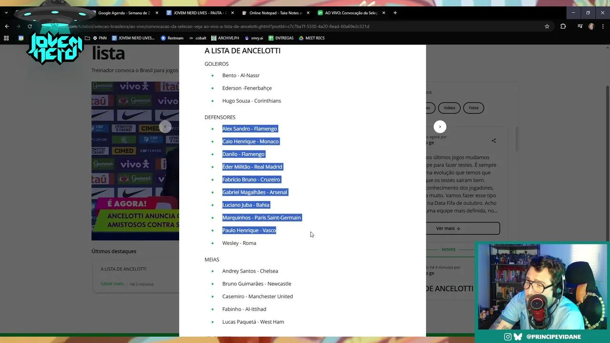Click Ederson -Fenerbahçe entry

click(247, 88)
